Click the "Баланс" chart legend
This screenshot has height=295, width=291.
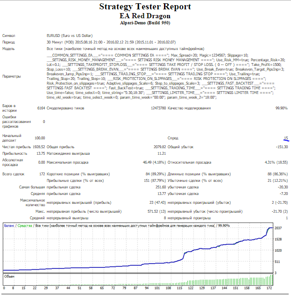tap(9, 226)
